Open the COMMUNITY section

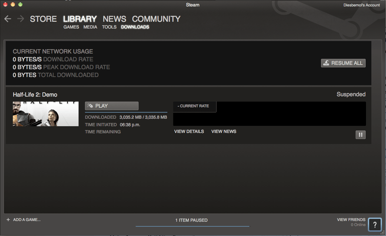(156, 19)
